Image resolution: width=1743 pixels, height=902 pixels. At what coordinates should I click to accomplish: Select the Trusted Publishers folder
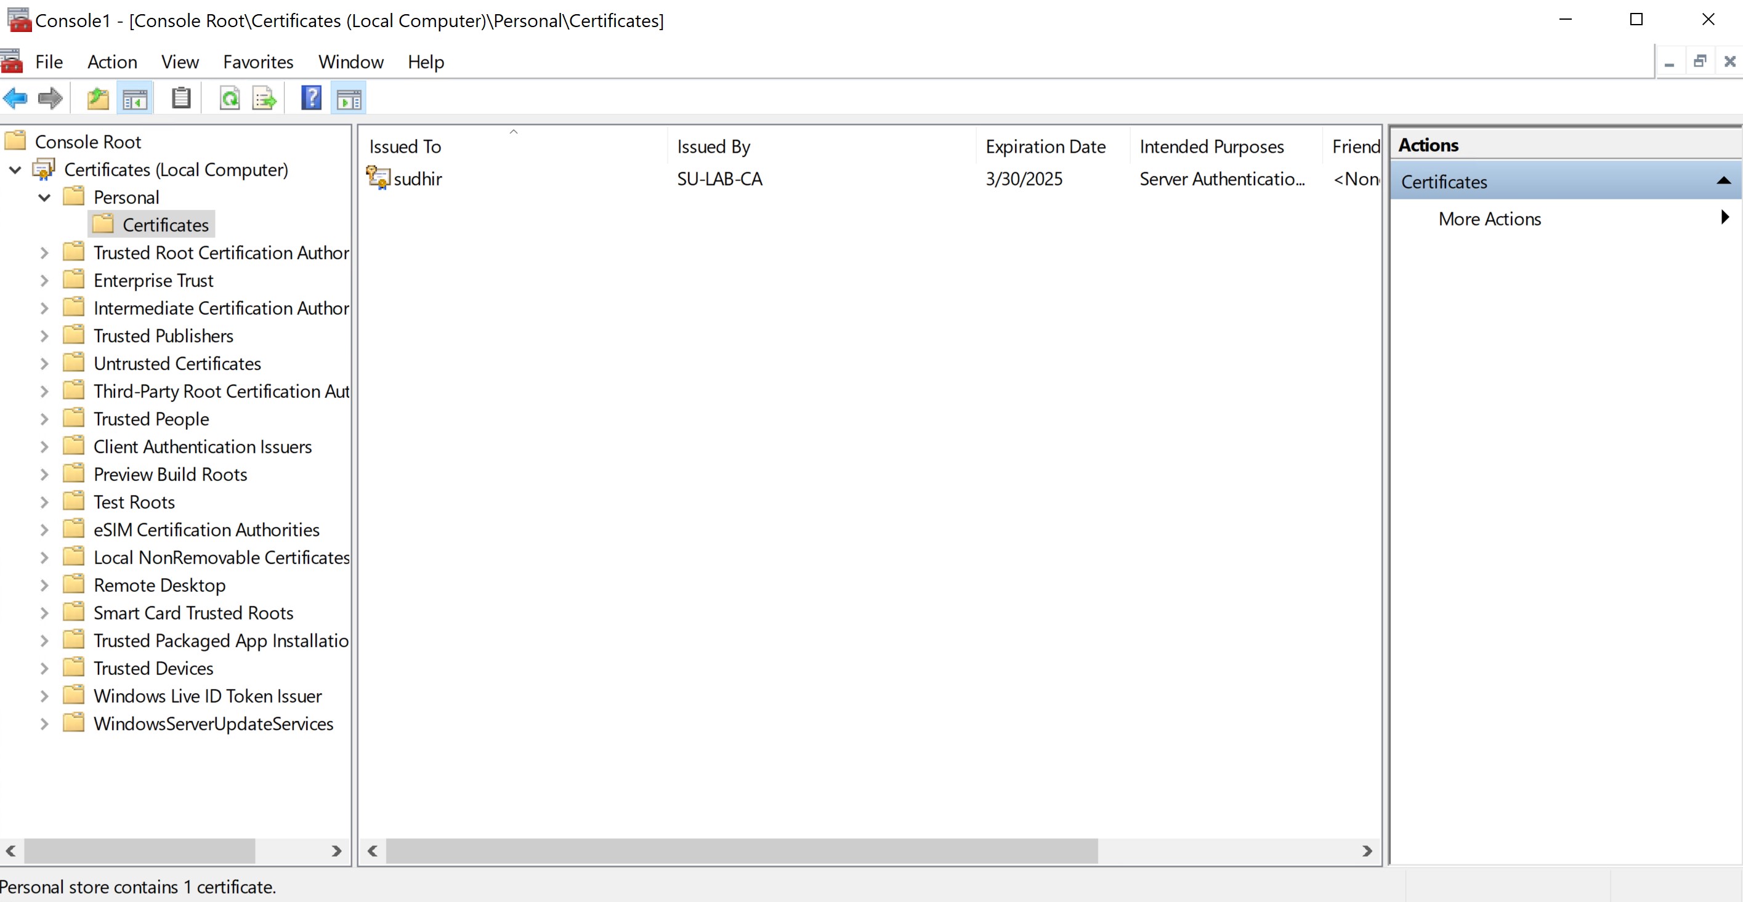pos(163,336)
